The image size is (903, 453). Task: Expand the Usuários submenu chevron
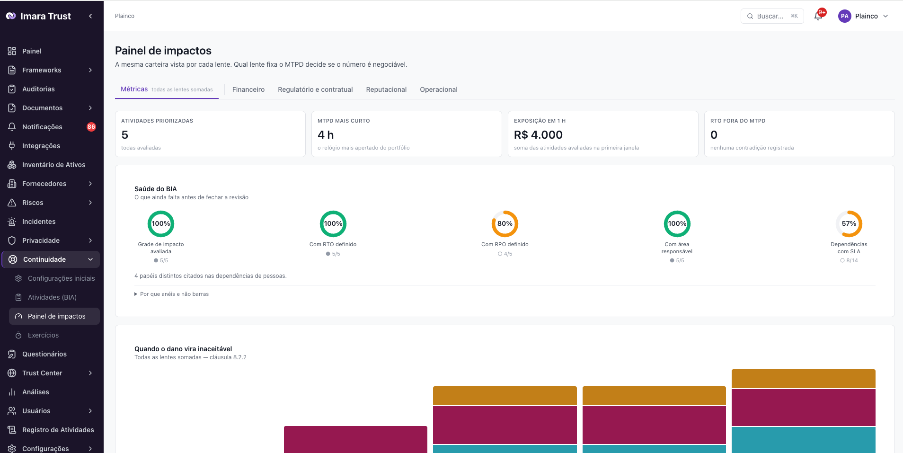[90, 411]
